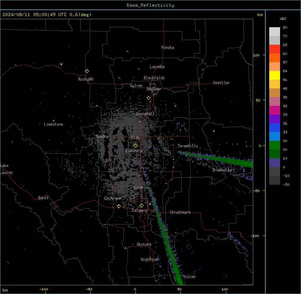Screen dimensions: 301x294
Task: Select the white plus marker north of Drumheller
Action: coord(214,131)
